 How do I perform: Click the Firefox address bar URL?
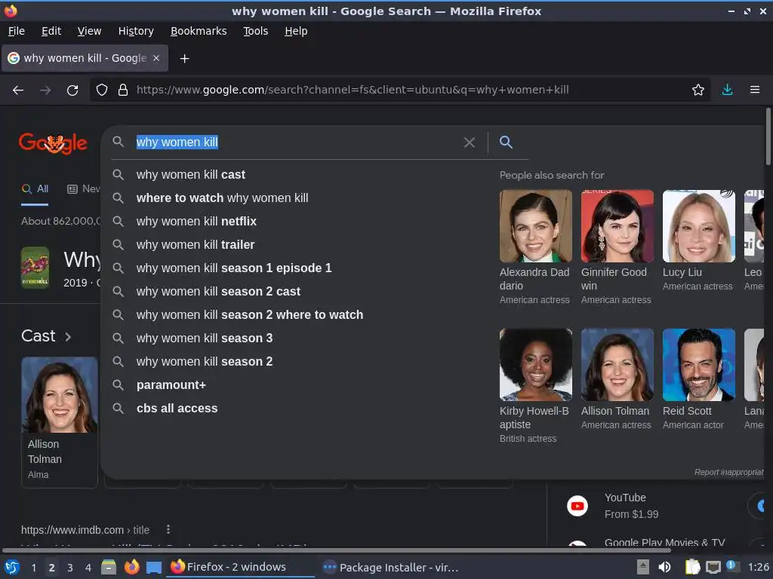click(353, 90)
